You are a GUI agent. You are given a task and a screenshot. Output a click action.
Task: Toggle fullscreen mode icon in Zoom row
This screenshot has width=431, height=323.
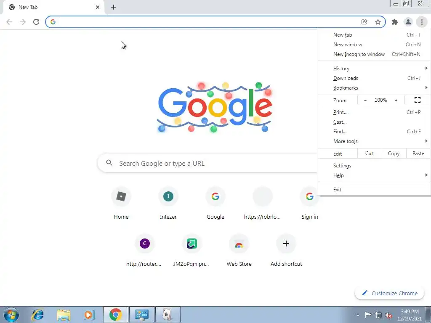coord(417,100)
